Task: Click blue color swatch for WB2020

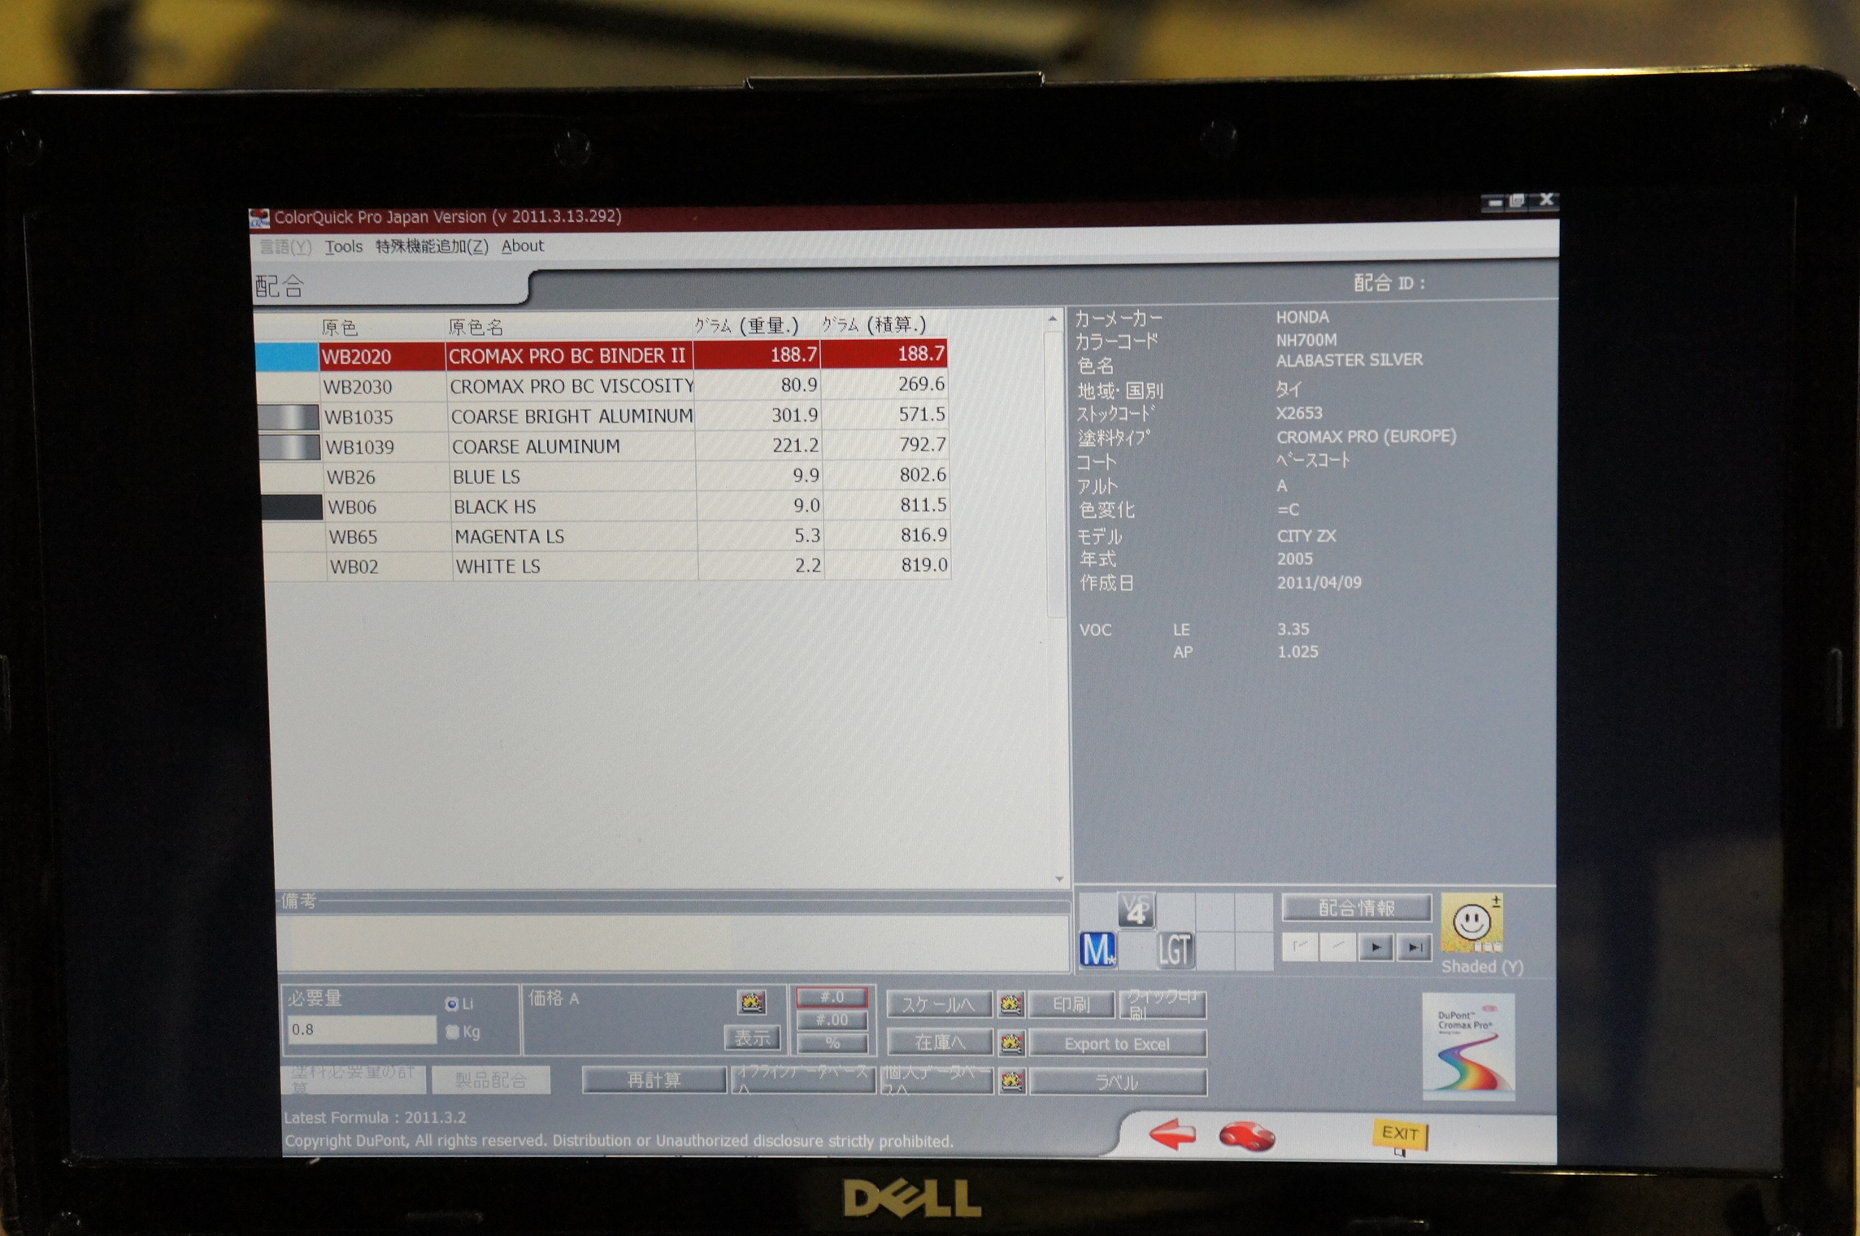Action: (287, 357)
